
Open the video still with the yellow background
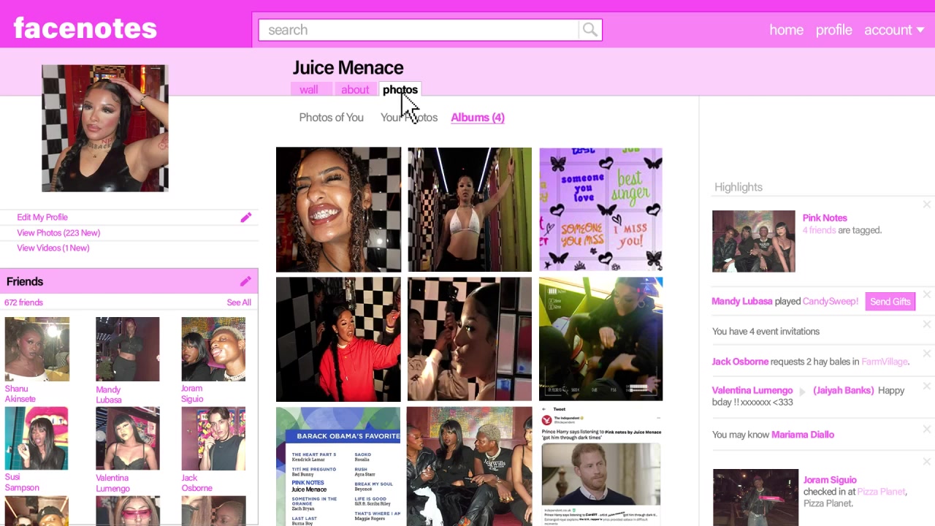[600, 339]
